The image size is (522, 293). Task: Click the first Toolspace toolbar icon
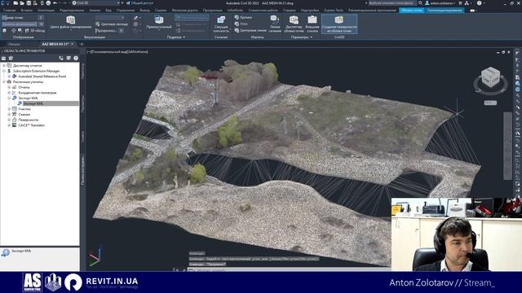coord(3,58)
